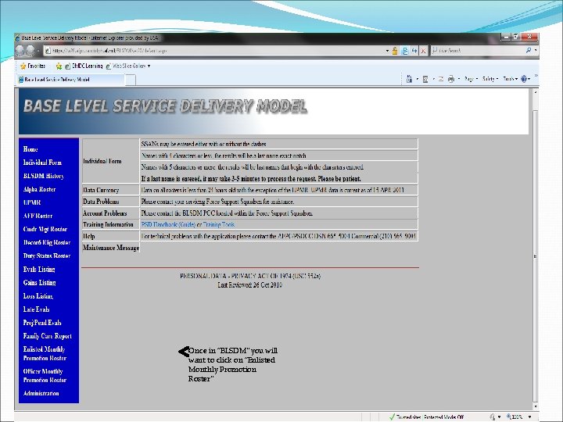
Task: Click the Print icon in command bar
Action: point(451,79)
